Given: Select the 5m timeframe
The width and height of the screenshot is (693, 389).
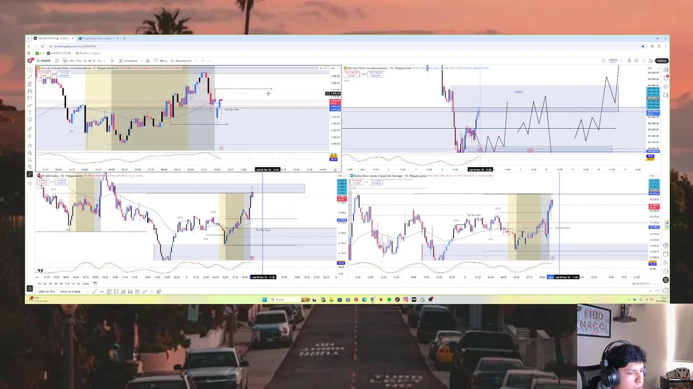Looking at the screenshot, I should [x=65, y=61].
